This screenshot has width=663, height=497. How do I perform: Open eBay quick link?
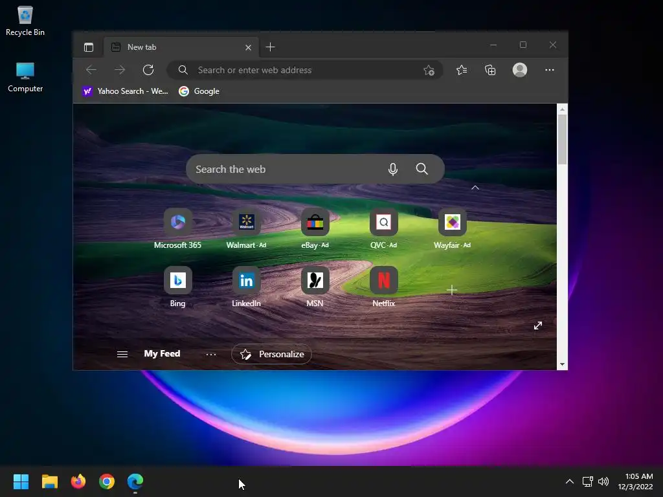(315, 228)
